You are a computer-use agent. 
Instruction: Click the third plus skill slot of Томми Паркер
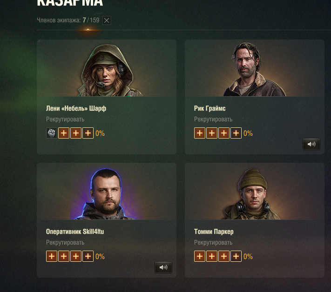[224, 256]
